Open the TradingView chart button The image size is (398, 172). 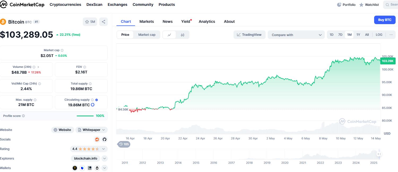(249, 35)
